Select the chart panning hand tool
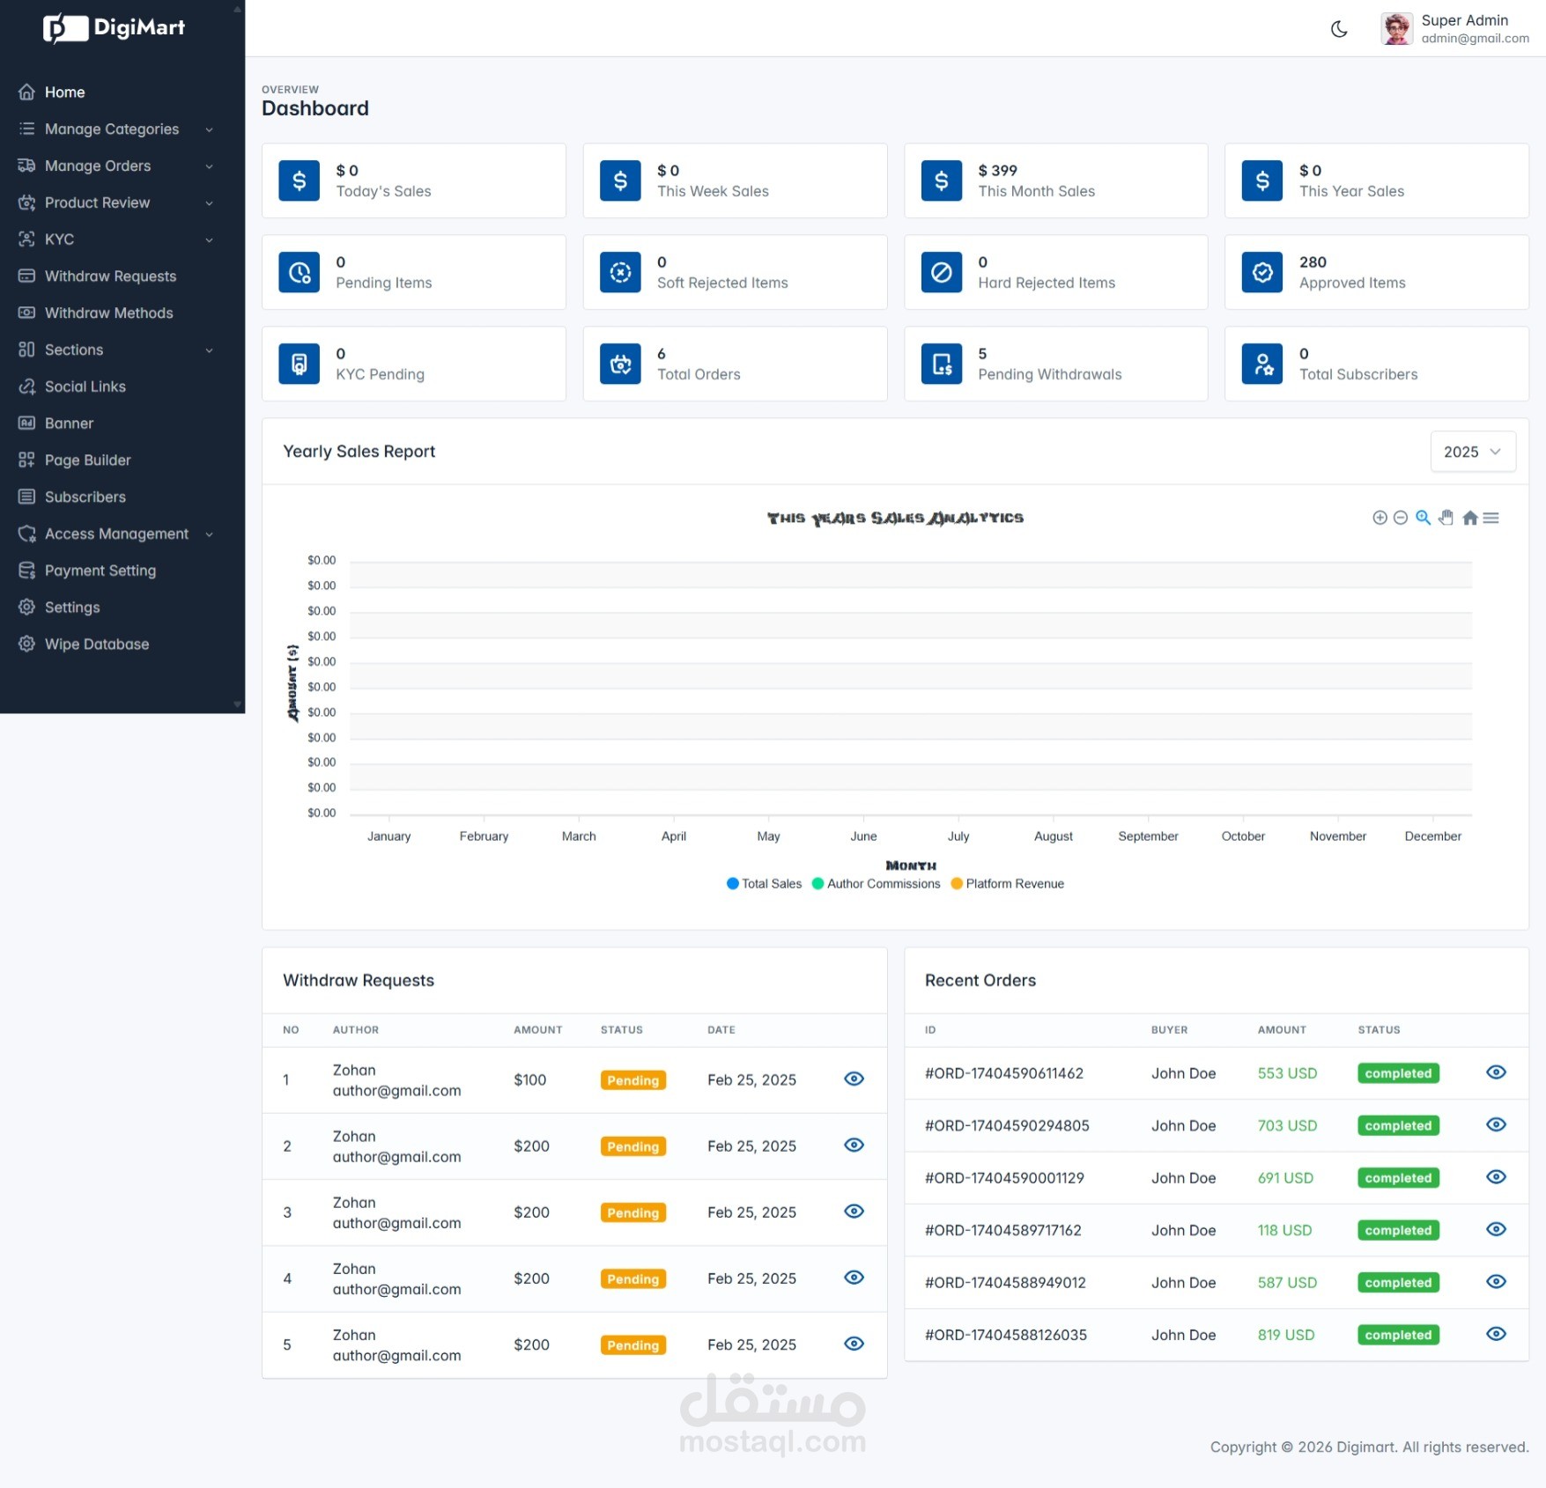The height and width of the screenshot is (1488, 1546). click(1446, 518)
